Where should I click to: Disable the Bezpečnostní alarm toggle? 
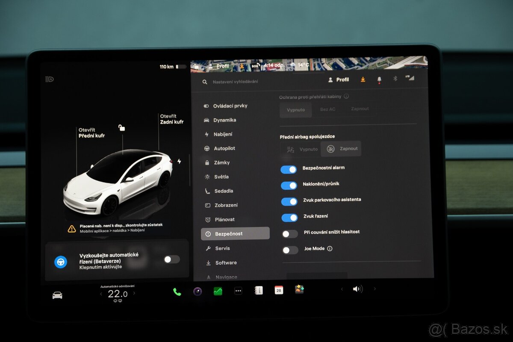click(289, 169)
